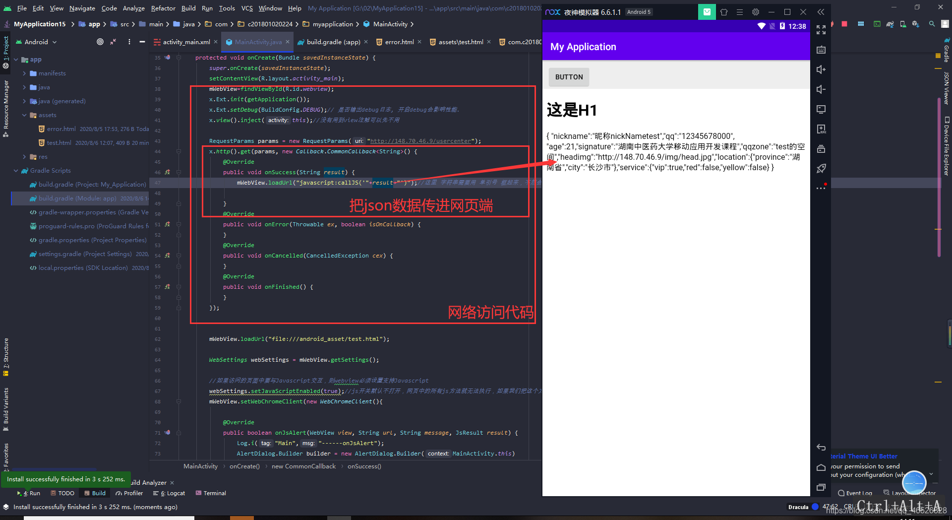952x520 pixels.
Task: Open Nox skin theme shirt icon
Action: pos(724,12)
